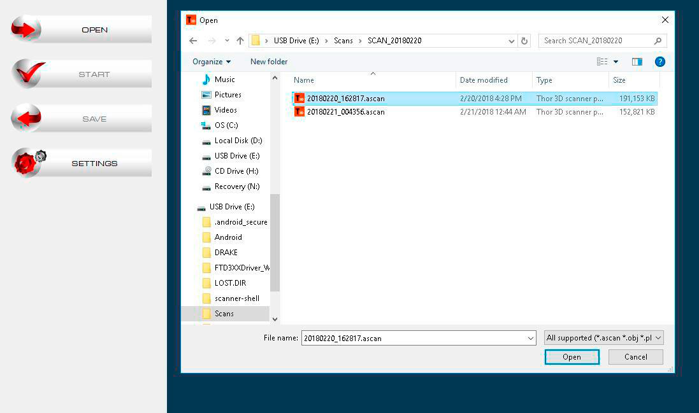
Task: Create a New folder
Action: pos(269,62)
